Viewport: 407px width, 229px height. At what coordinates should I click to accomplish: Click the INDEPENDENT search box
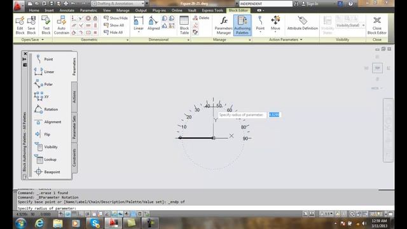tap(266, 4)
